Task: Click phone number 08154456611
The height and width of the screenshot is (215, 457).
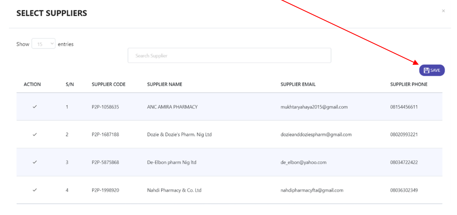Action: point(404,107)
